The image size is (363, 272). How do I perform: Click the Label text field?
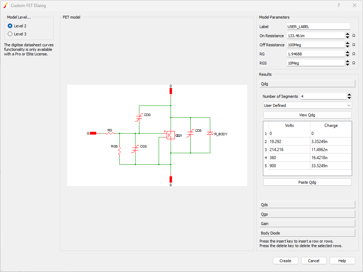click(x=318, y=27)
